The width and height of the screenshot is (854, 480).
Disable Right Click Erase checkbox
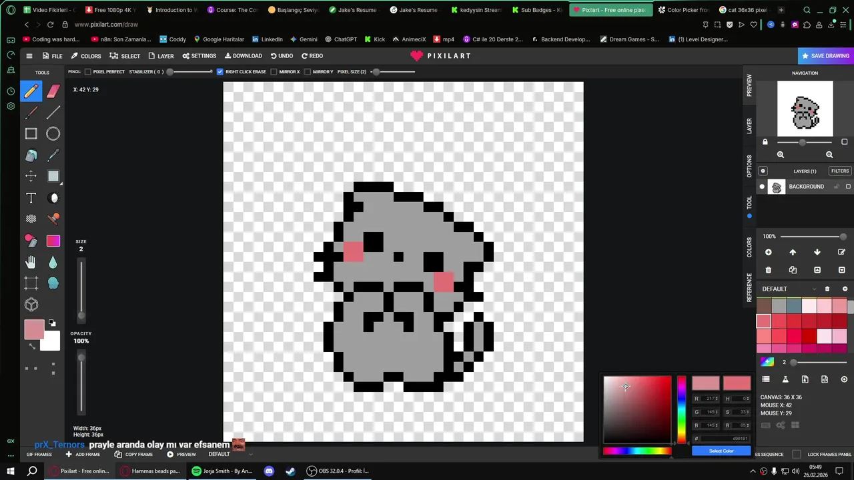point(220,71)
